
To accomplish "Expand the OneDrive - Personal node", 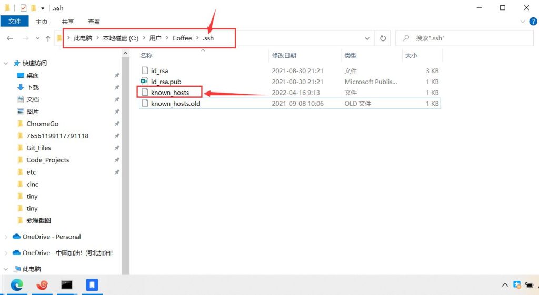I will [6, 237].
